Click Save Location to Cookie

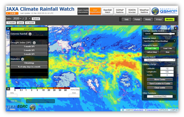coord(160,84)
